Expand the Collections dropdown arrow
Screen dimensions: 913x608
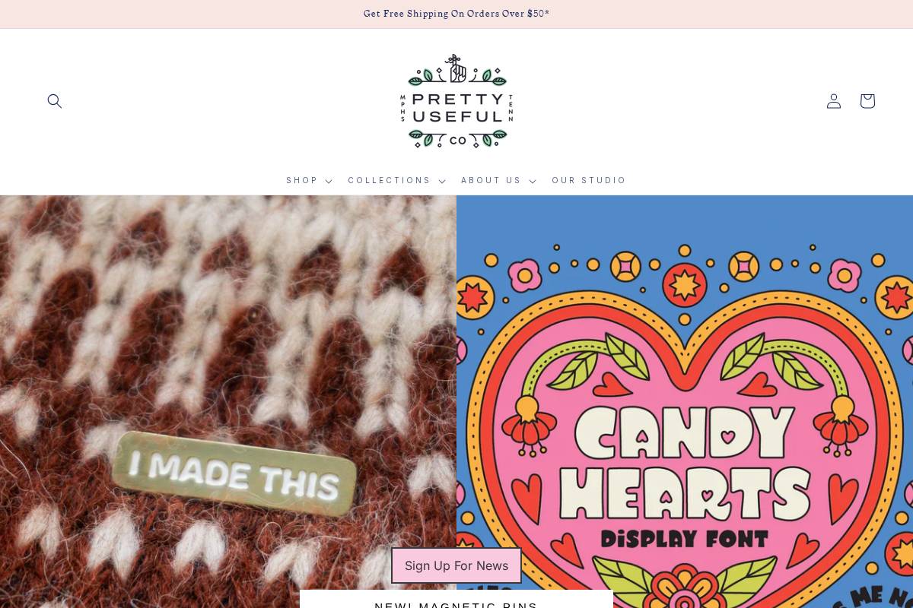441,181
